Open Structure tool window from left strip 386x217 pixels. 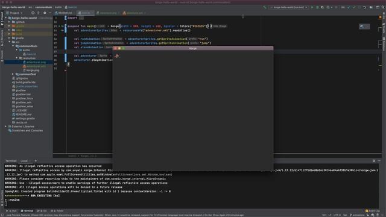(x=2, y=37)
